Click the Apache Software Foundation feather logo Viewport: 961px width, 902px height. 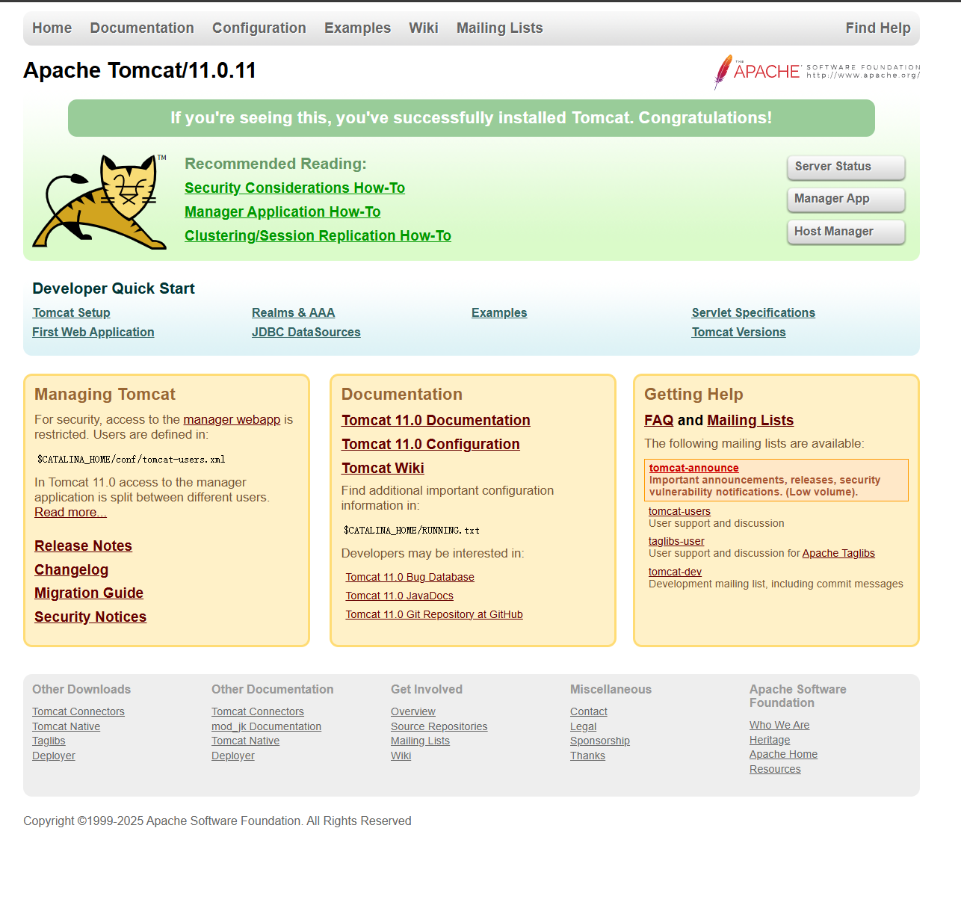pyautogui.click(x=817, y=72)
